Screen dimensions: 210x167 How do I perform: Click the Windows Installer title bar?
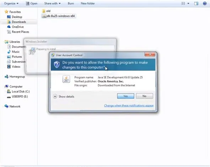pyautogui.click(x=70, y=42)
